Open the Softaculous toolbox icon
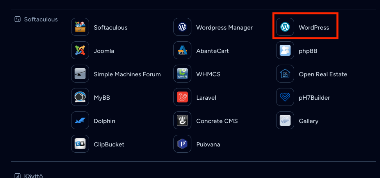Image resolution: width=380 pixels, height=178 pixels. click(80, 27)
